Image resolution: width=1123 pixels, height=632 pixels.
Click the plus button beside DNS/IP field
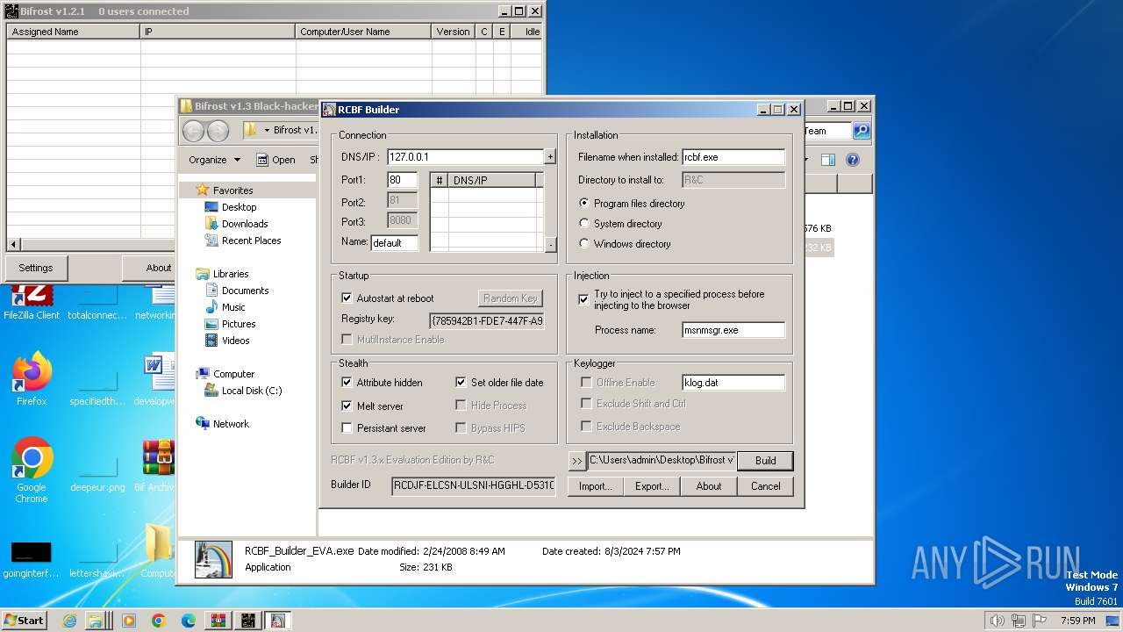click(x=550, y=157)
